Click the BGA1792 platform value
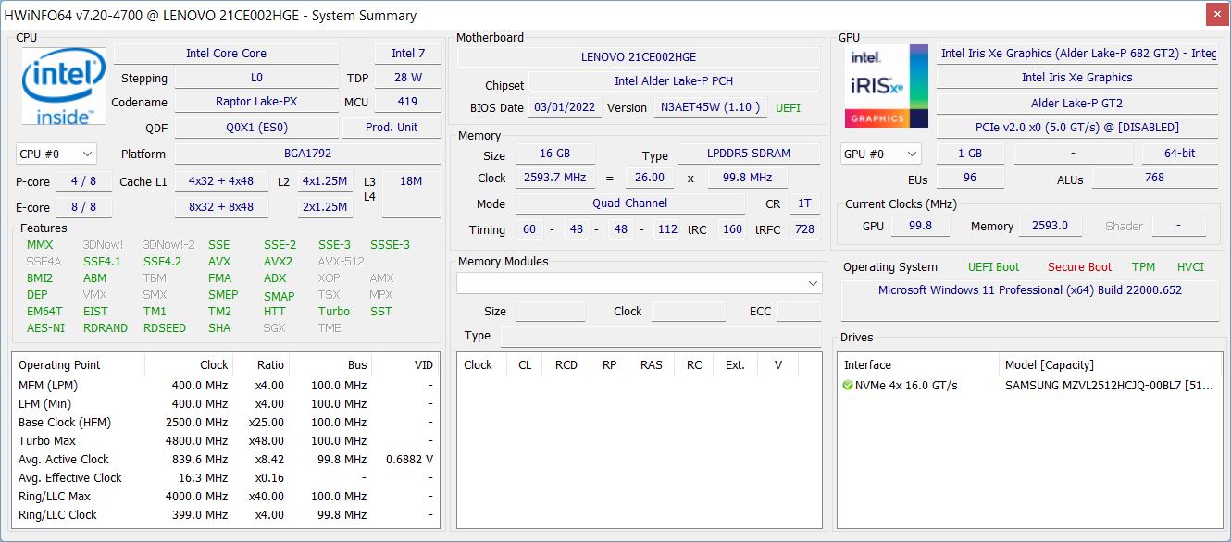The height and width of the screenshot is (542, 1231). point(307,154)
